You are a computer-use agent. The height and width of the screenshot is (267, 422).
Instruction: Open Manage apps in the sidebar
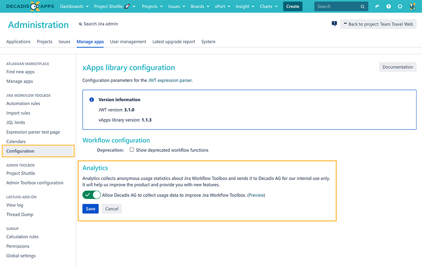tap(20, 81)
